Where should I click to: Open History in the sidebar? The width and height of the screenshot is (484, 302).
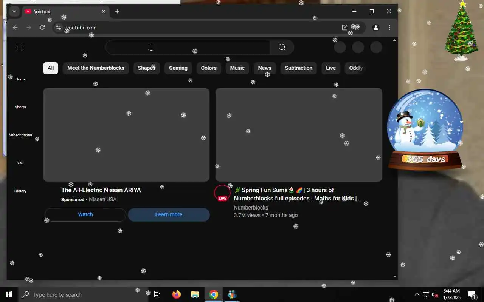click(20, 191)
